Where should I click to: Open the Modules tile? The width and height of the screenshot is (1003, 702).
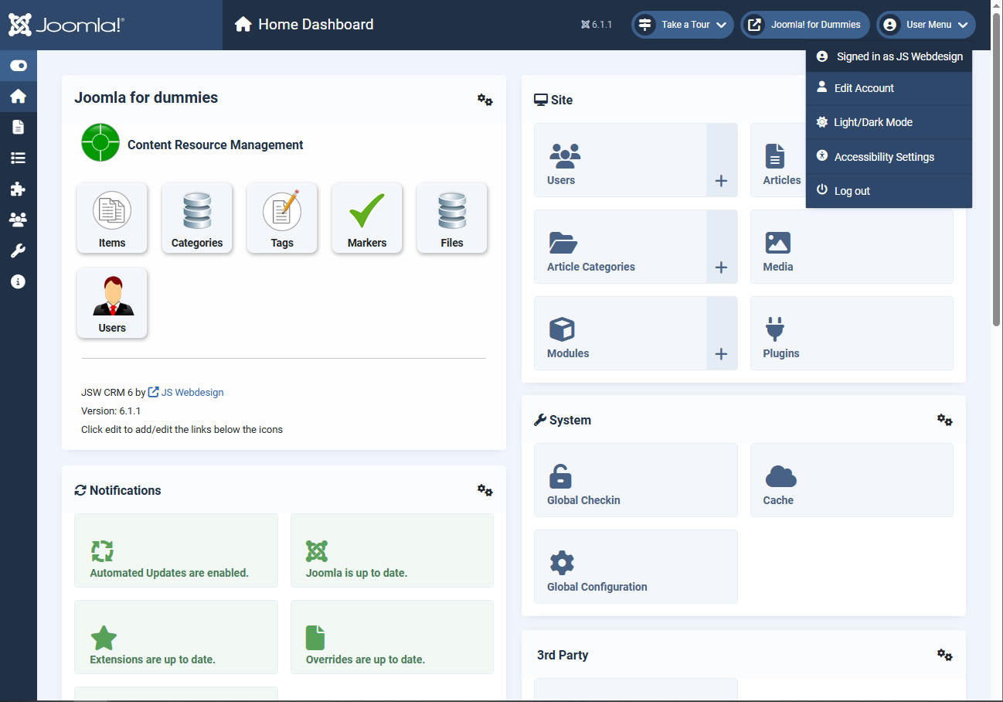click(620, 333)
